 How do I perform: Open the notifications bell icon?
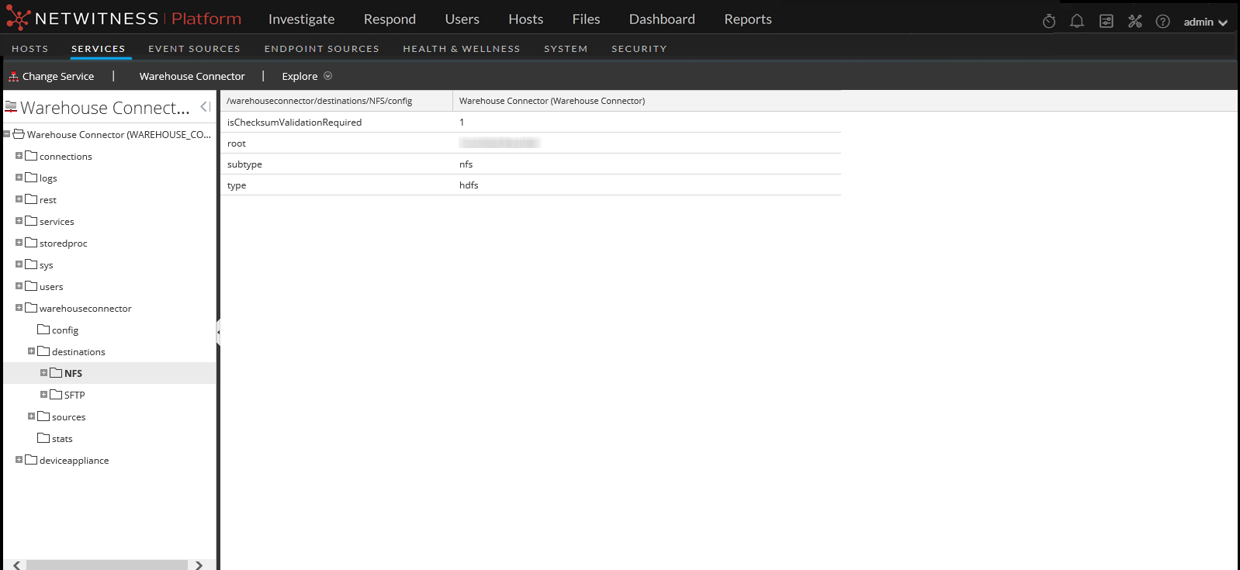coord(1077,22)
